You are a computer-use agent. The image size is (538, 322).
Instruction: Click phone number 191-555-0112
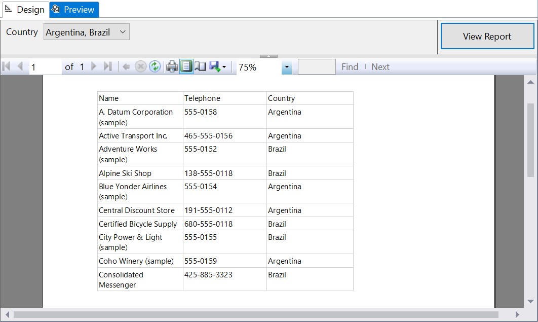point(208,210)
